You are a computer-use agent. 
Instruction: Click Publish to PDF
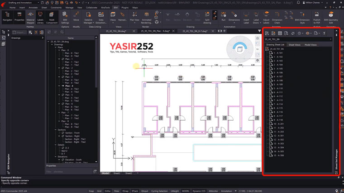317,18
